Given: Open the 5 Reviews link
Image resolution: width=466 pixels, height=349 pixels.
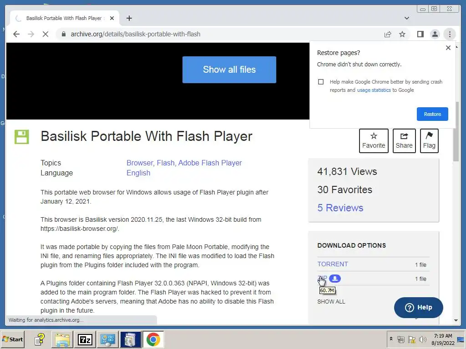Looking at the screenshot, I should (340, 208).
